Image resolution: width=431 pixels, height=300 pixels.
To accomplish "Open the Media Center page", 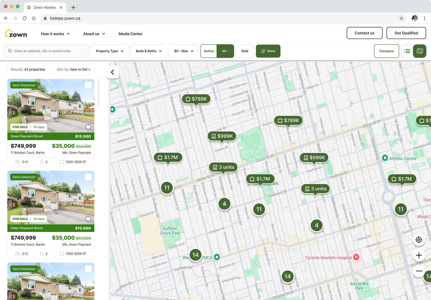I will [130, 34].
